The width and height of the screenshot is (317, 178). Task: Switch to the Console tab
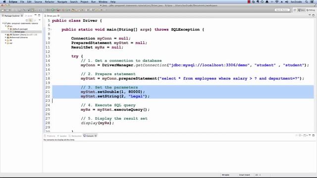click(x=90, y=136)
